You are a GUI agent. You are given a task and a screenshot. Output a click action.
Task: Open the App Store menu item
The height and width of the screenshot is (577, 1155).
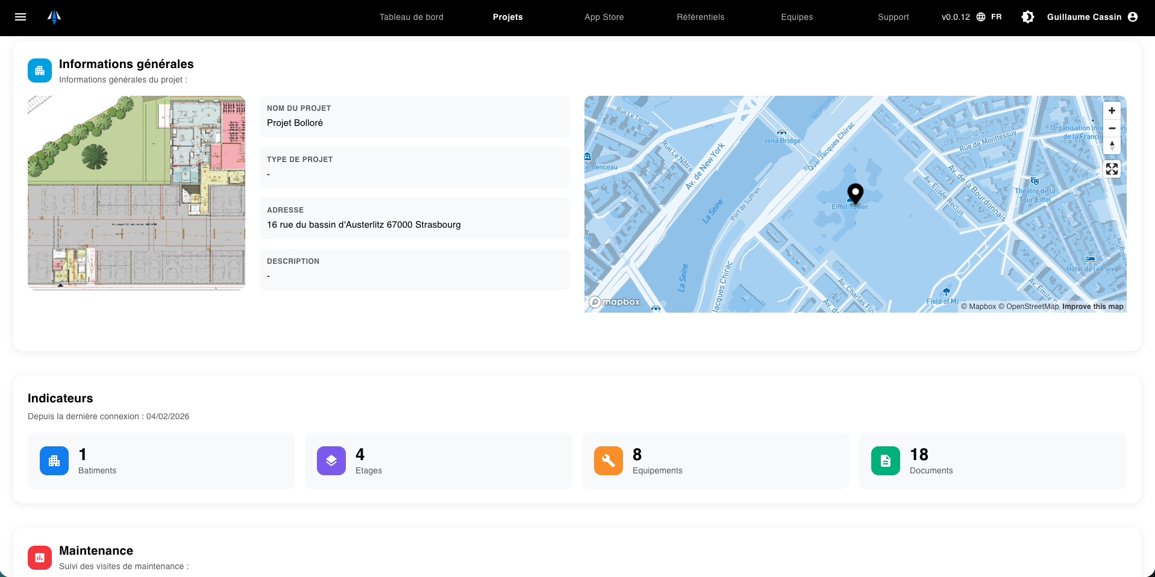click(x=604, y=17)
